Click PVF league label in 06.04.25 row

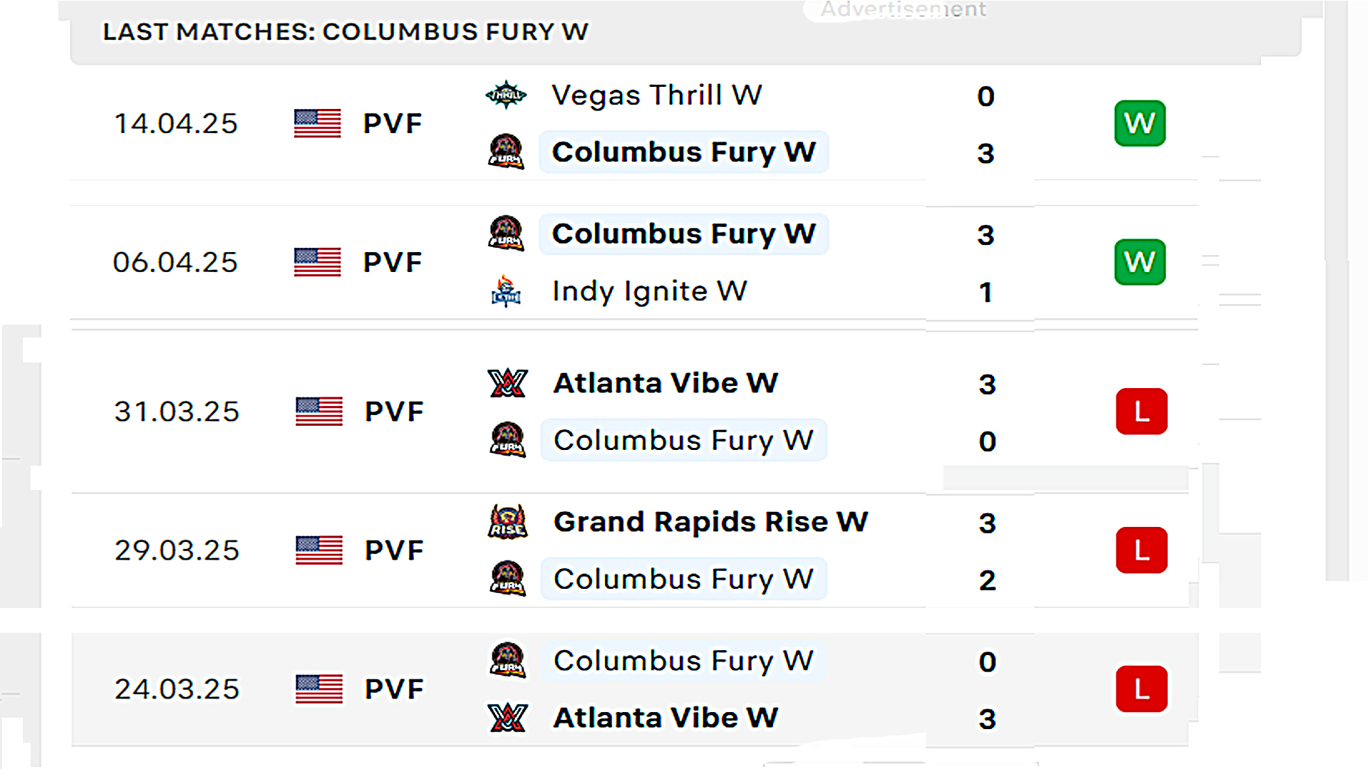[393, 262]
